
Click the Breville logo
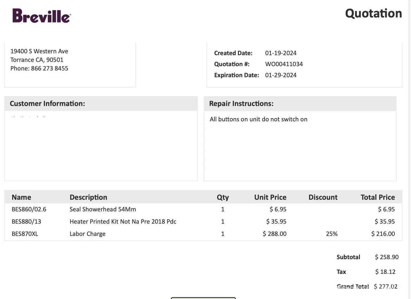click(x=42, y=16)
